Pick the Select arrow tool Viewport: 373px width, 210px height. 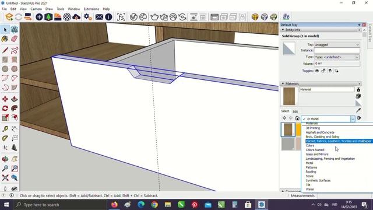[x=5, y=30]
